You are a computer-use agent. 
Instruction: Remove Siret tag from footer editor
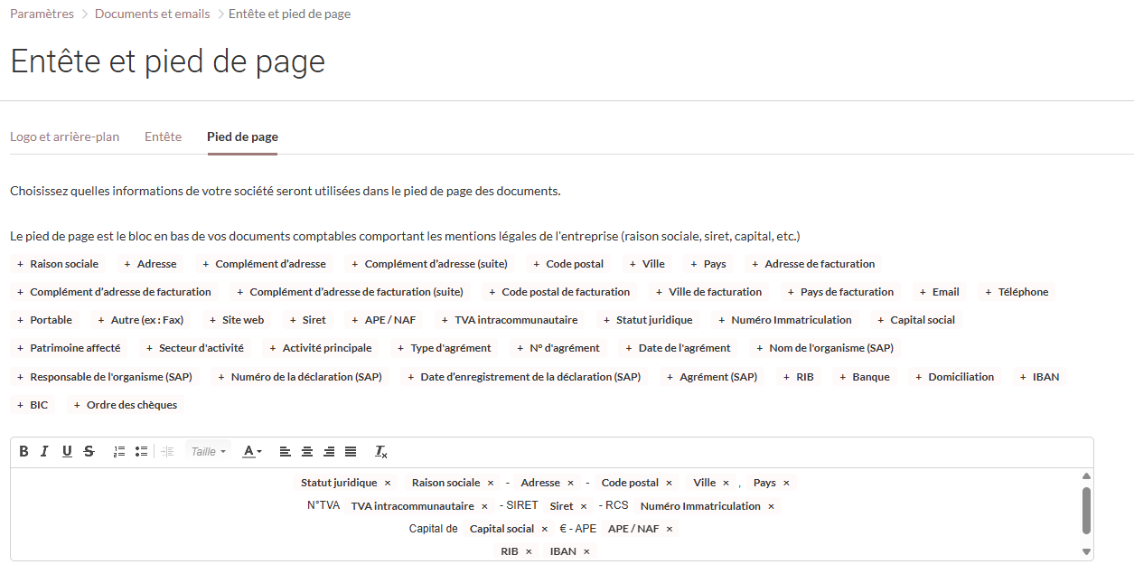coord(584,506)
